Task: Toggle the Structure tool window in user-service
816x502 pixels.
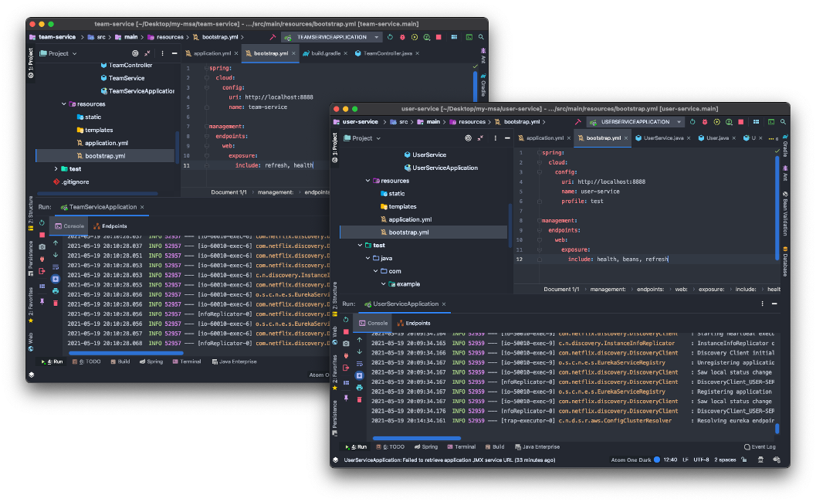Action: [334, 299]
